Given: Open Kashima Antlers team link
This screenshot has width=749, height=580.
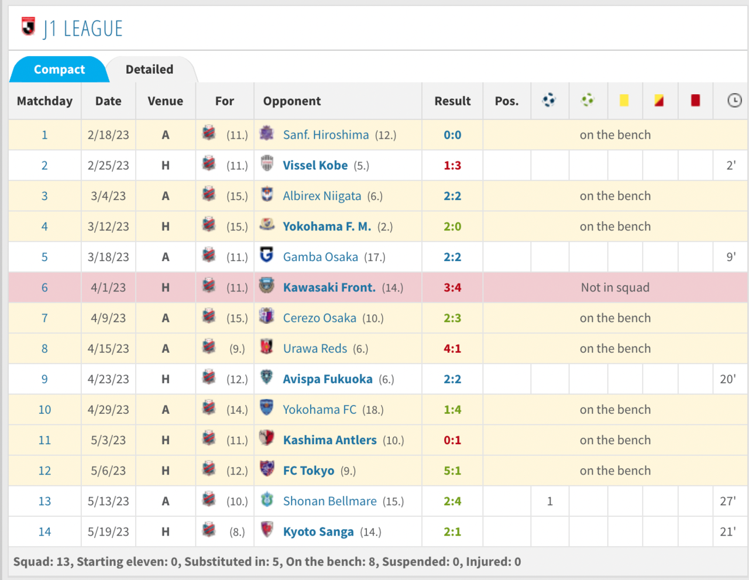Looking at the screenshot, I should point(330,440).
